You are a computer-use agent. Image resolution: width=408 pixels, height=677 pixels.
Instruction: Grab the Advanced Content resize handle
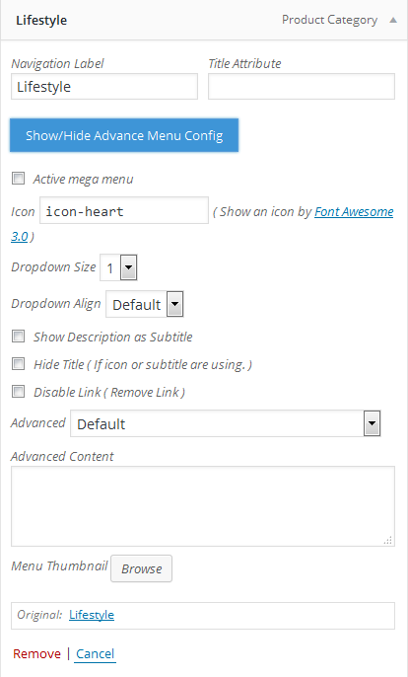coord(388,540)
